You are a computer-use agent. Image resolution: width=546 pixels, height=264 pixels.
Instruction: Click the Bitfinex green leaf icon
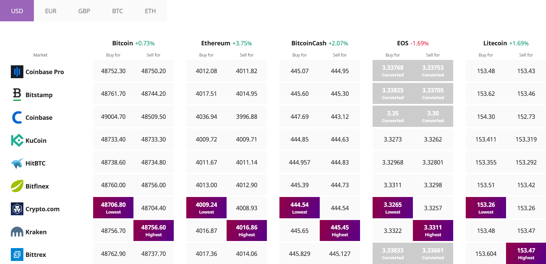click(x=17, y=186)
